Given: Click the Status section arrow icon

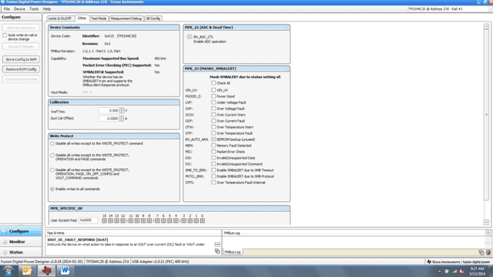Looking at the screenshot, I should point(4,252).
